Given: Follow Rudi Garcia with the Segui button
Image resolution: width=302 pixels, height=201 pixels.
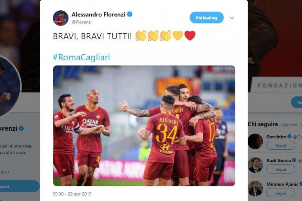Looking at the screenshot, I should point(281,169).
